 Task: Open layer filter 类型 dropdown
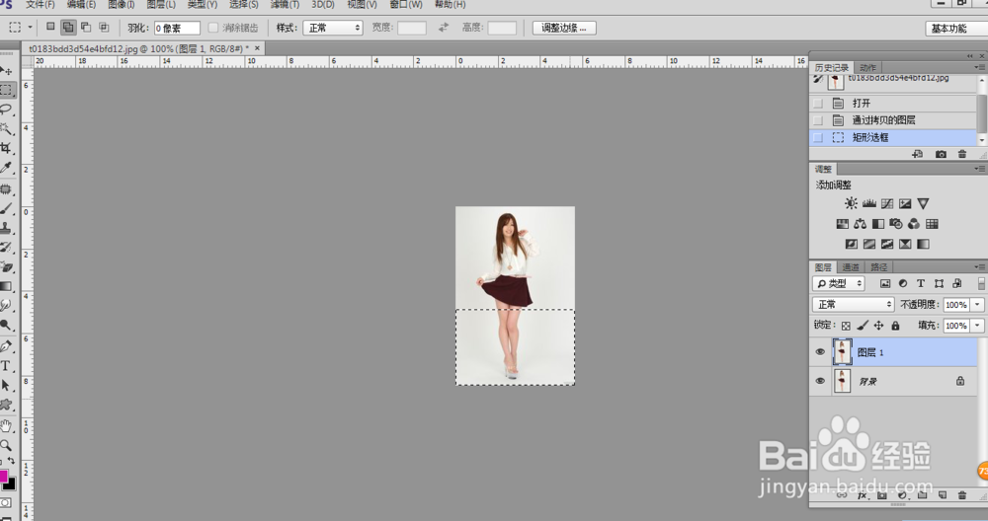[839, 284]
